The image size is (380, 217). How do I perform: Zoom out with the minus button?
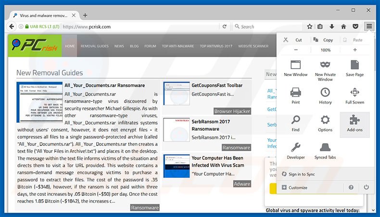(296, 50)
